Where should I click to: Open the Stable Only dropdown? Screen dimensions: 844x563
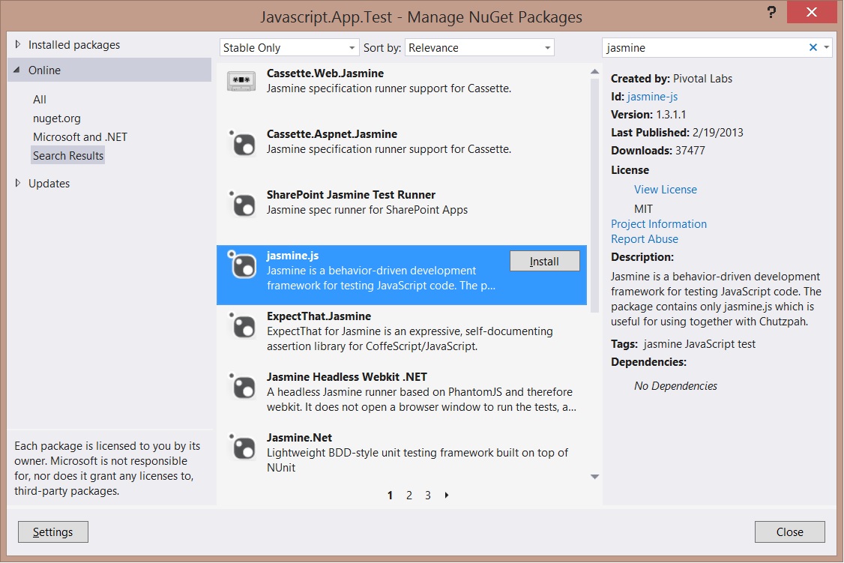click(x=289, y=47)
